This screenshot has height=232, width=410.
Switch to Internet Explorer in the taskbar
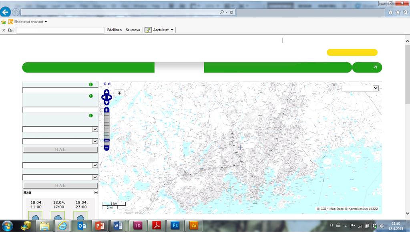62,226
